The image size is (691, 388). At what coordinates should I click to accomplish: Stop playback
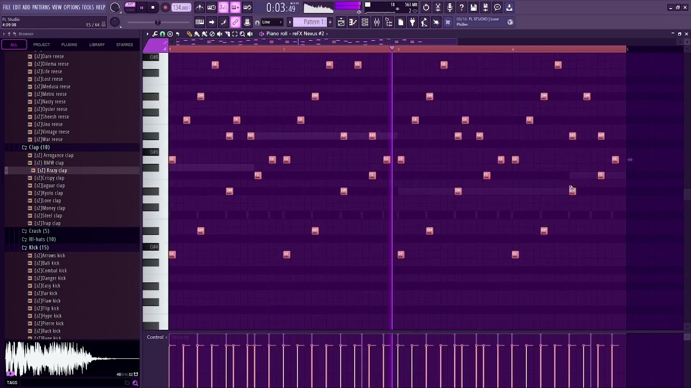(153, 8)
